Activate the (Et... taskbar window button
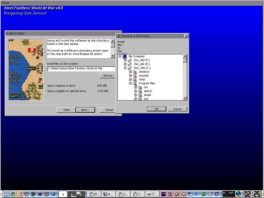The image size is (264, 198). [94, 194]
